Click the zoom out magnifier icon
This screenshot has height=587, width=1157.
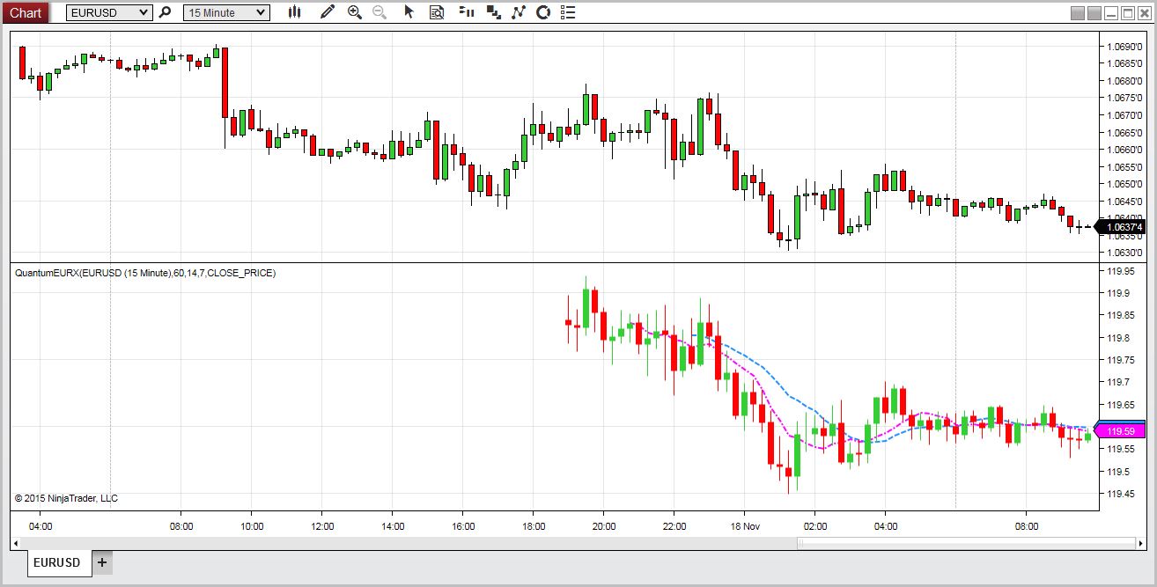tap(380, 12)
